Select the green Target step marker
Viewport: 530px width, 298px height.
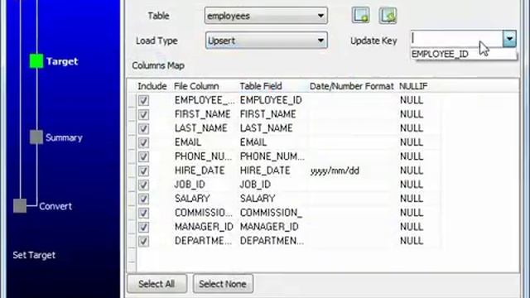tap(36, 61)
